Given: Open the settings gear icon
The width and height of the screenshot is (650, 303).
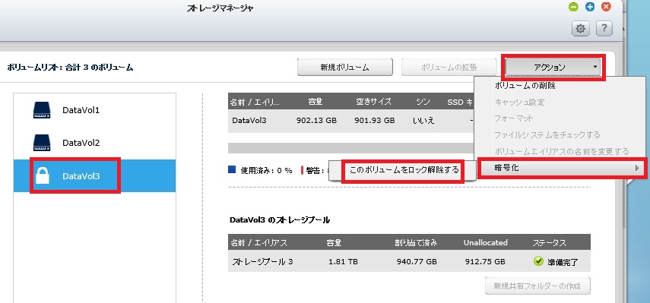Looking at the screenshot, I should click(x=581, y=29).
